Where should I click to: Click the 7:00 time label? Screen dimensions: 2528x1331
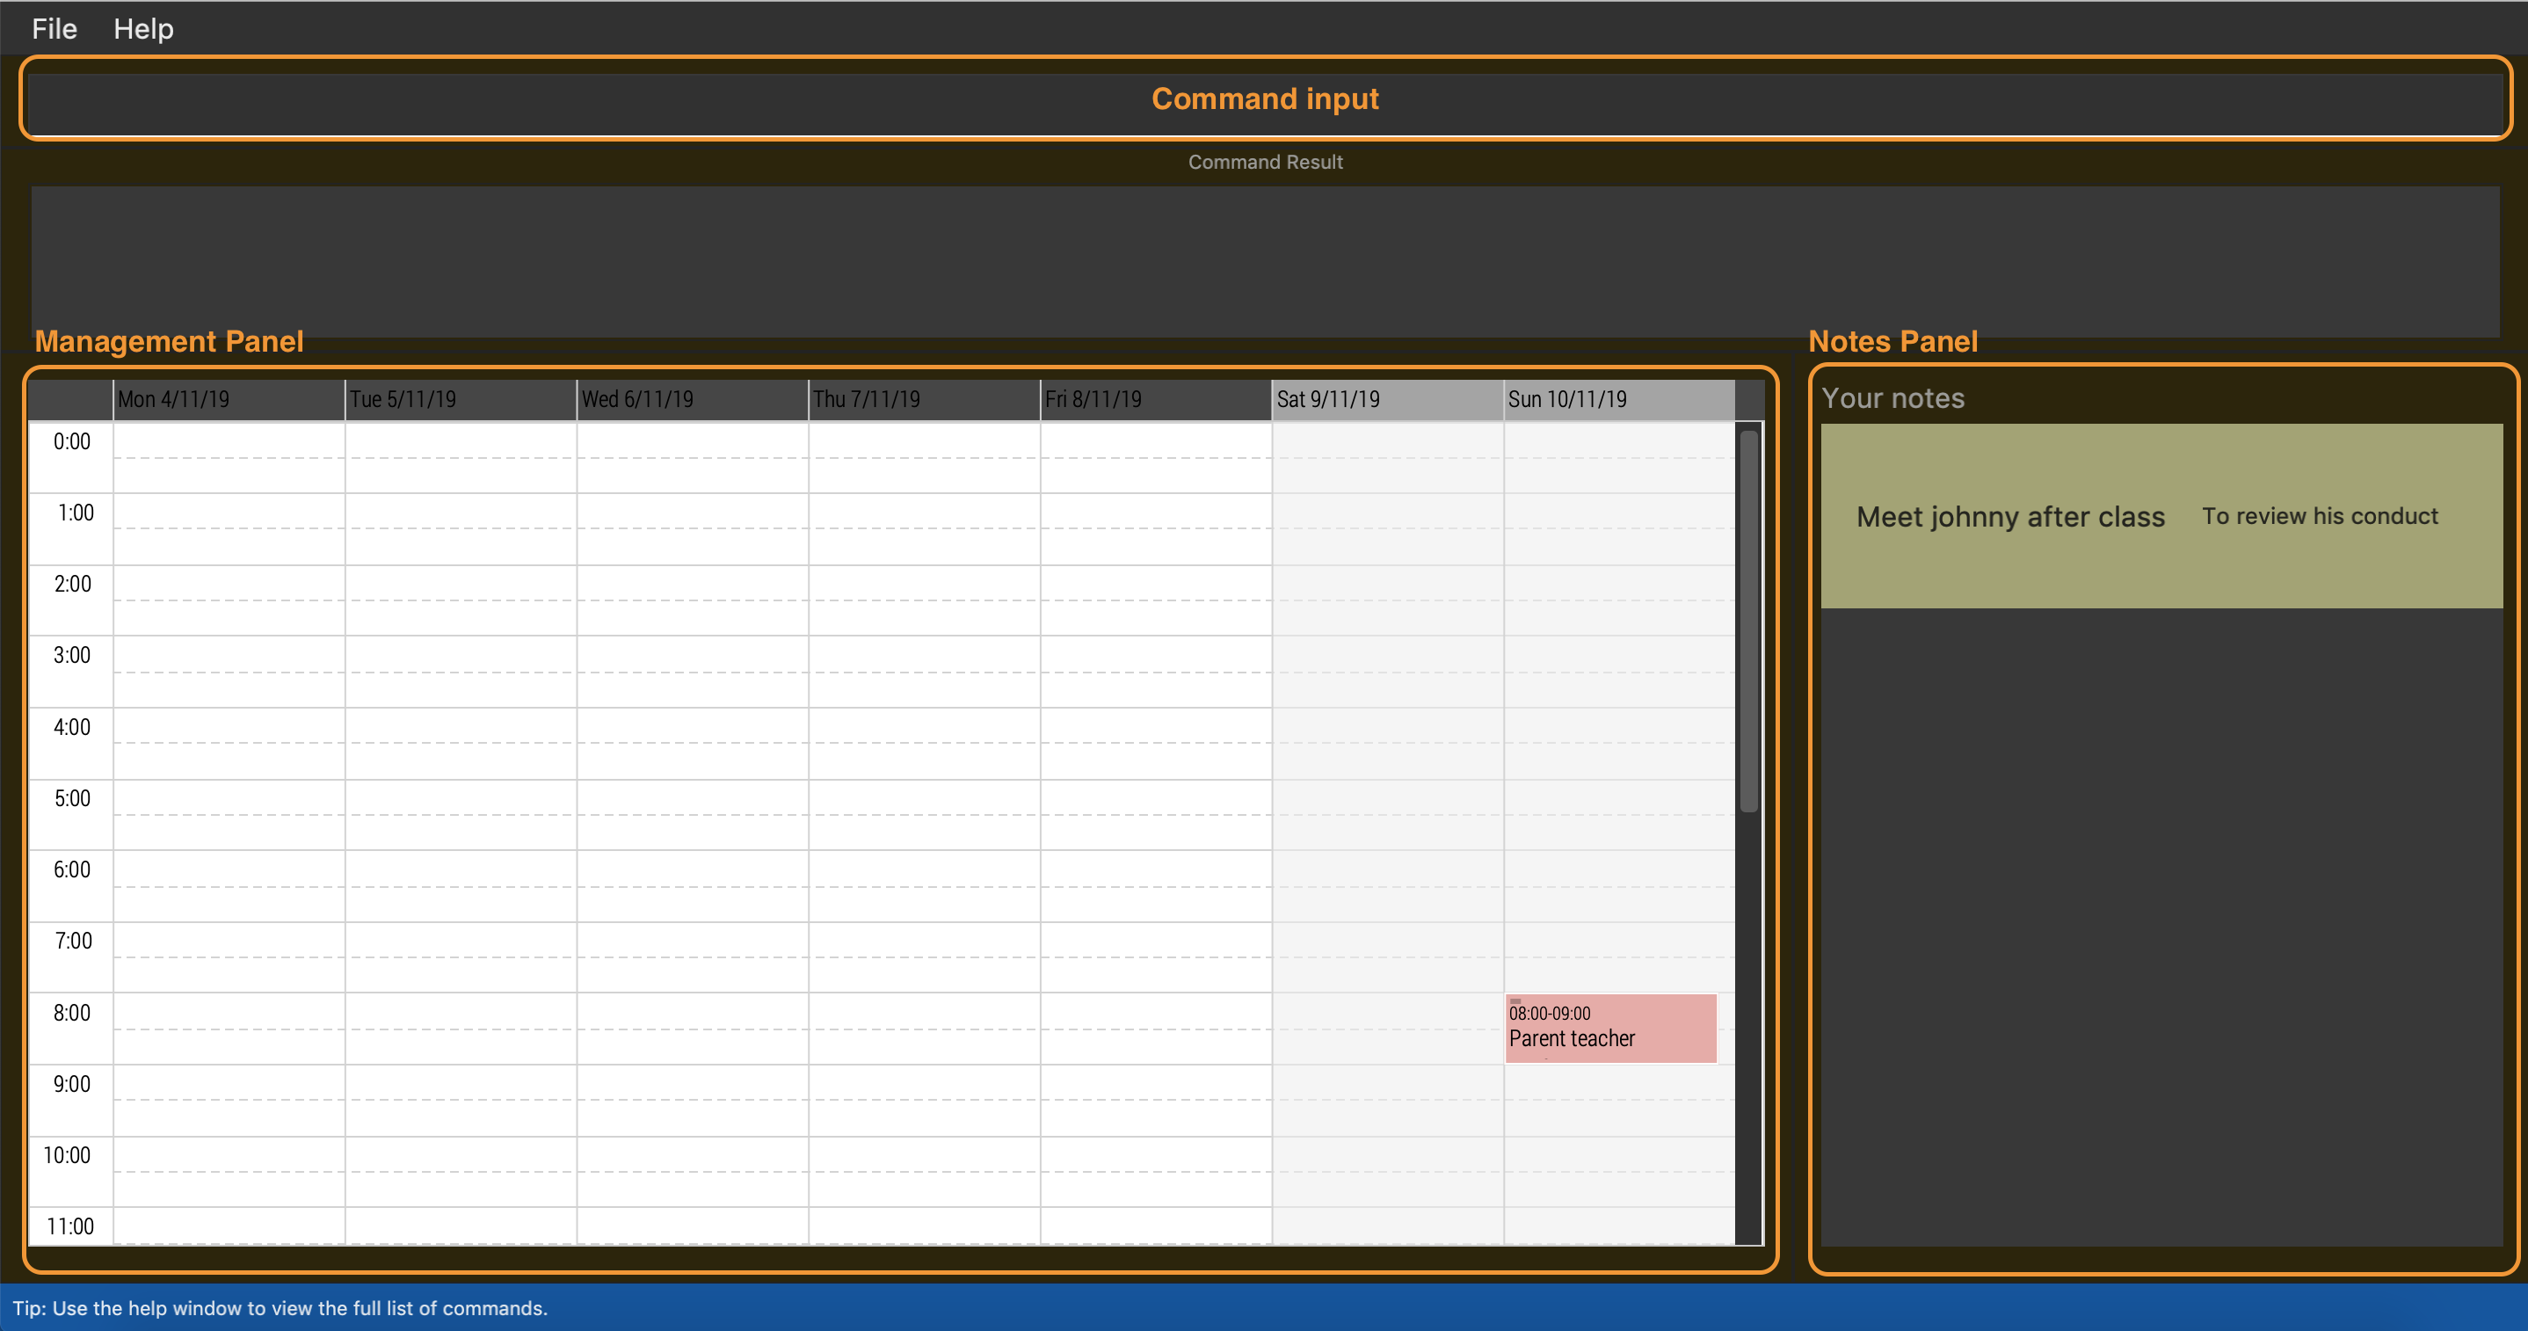point(74,941)
